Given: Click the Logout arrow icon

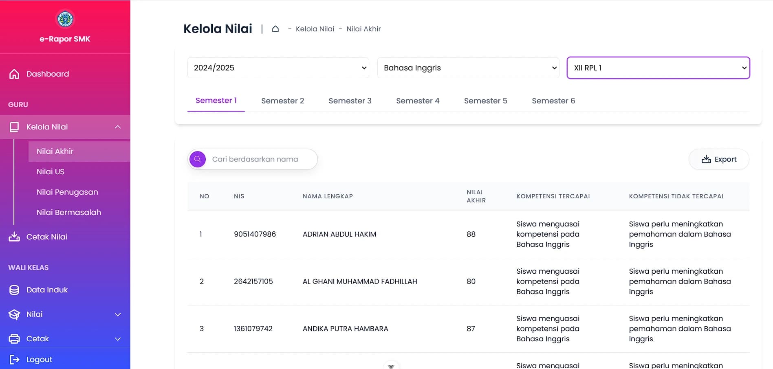Looking at the screenshot, I should [x=14, y=359].
